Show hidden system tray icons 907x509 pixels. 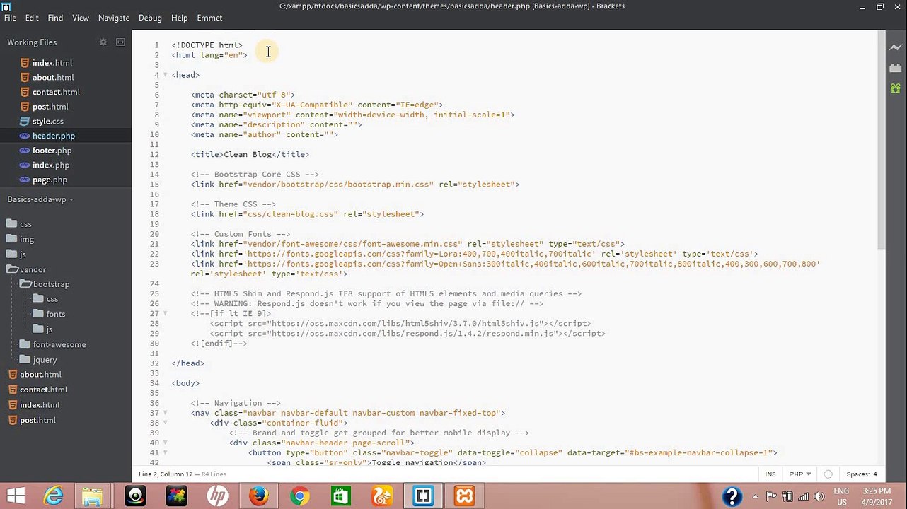[x=756, y=496]
